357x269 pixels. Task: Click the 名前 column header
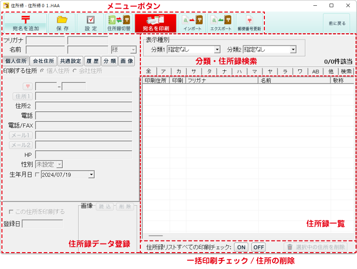click(294, 81)
